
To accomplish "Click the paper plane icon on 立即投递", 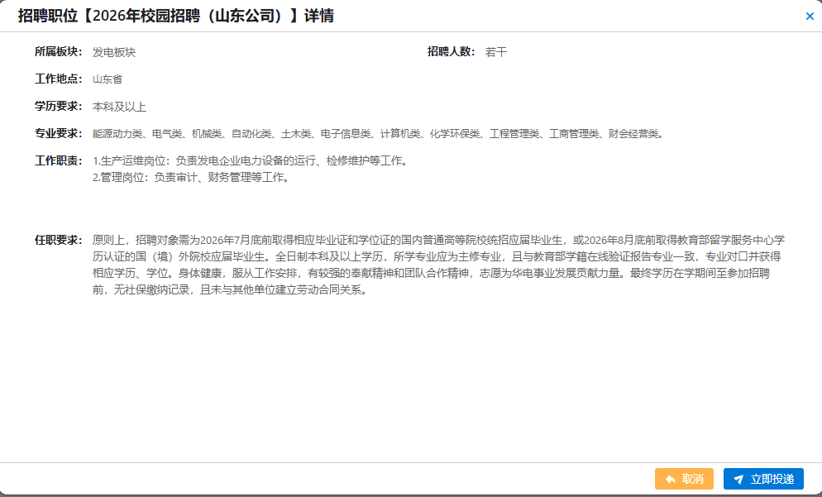I will coord(738,479).
